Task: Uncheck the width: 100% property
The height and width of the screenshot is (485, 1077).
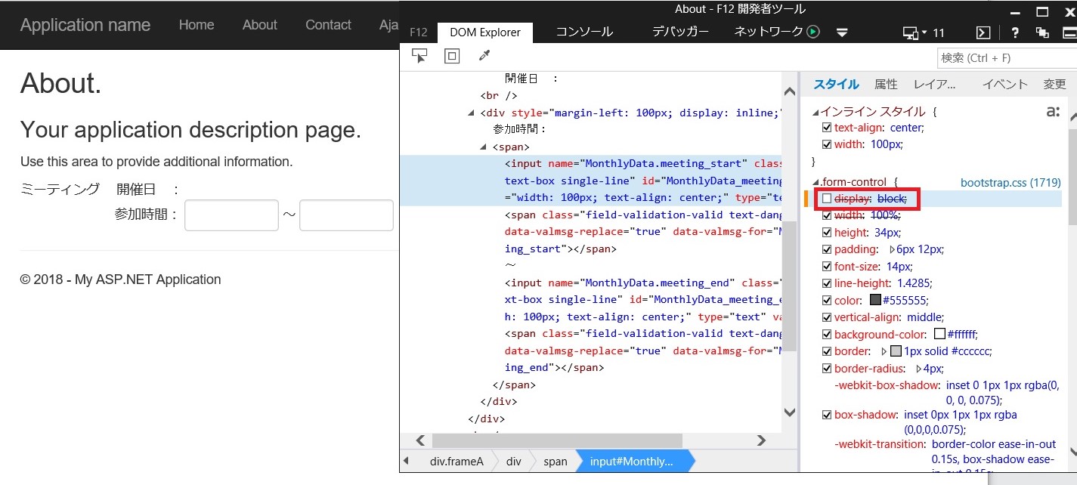Action: (826, 215)
